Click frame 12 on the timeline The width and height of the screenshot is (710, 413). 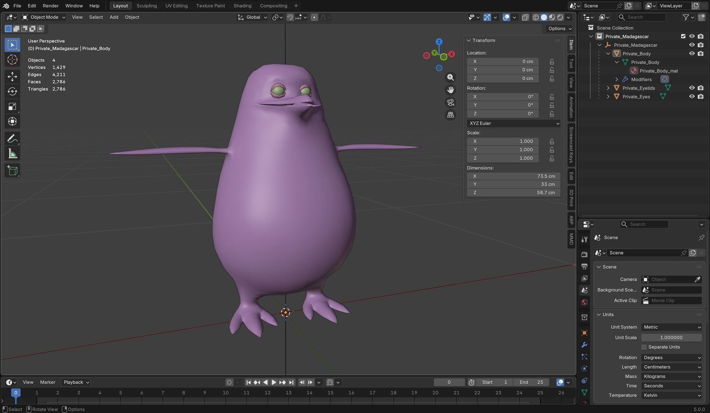267,393
